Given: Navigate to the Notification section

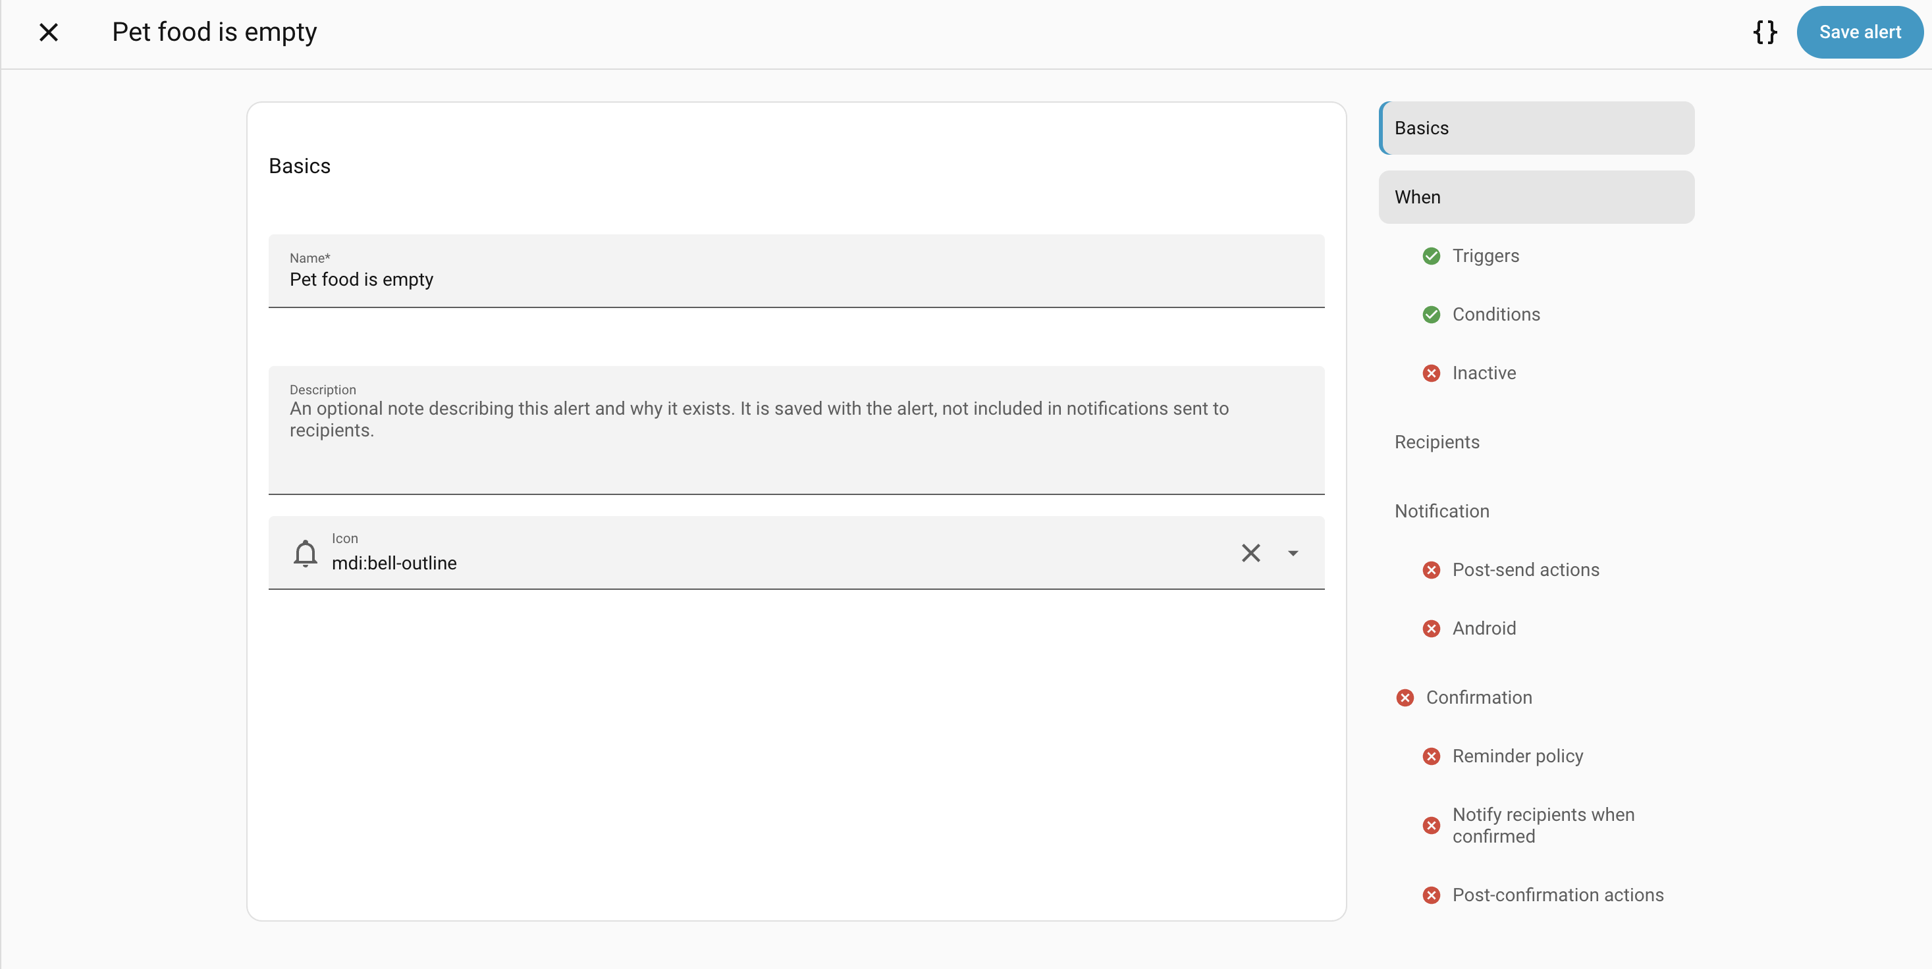Looking at the screenshot, I should click(x=1441, y=511).
